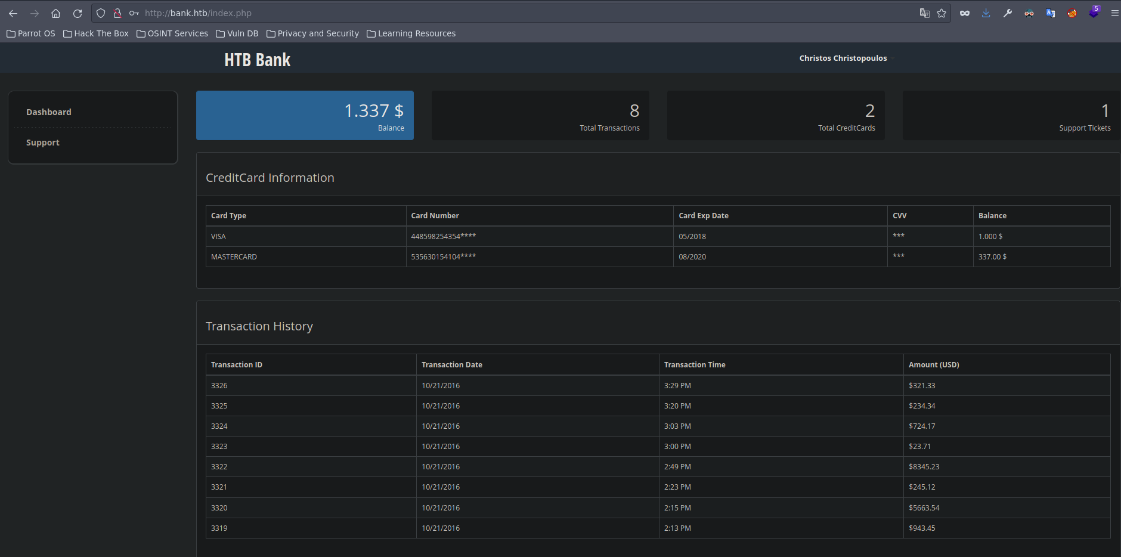The image size is (1121, 557).
Task: Go to the browser home page
Action: (55, 13)
